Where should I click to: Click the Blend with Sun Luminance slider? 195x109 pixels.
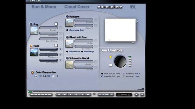point(84,46)
